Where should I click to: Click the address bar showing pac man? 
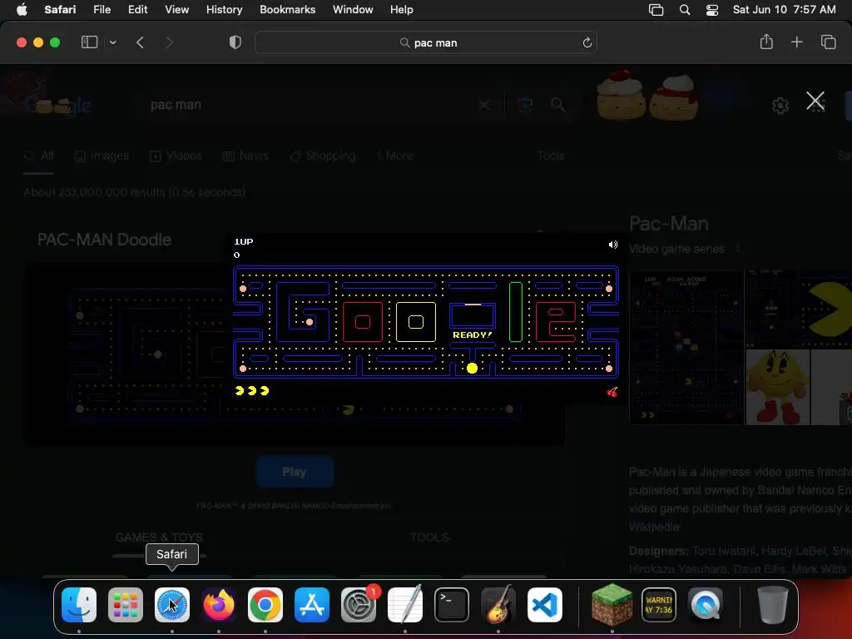(426, 42)
